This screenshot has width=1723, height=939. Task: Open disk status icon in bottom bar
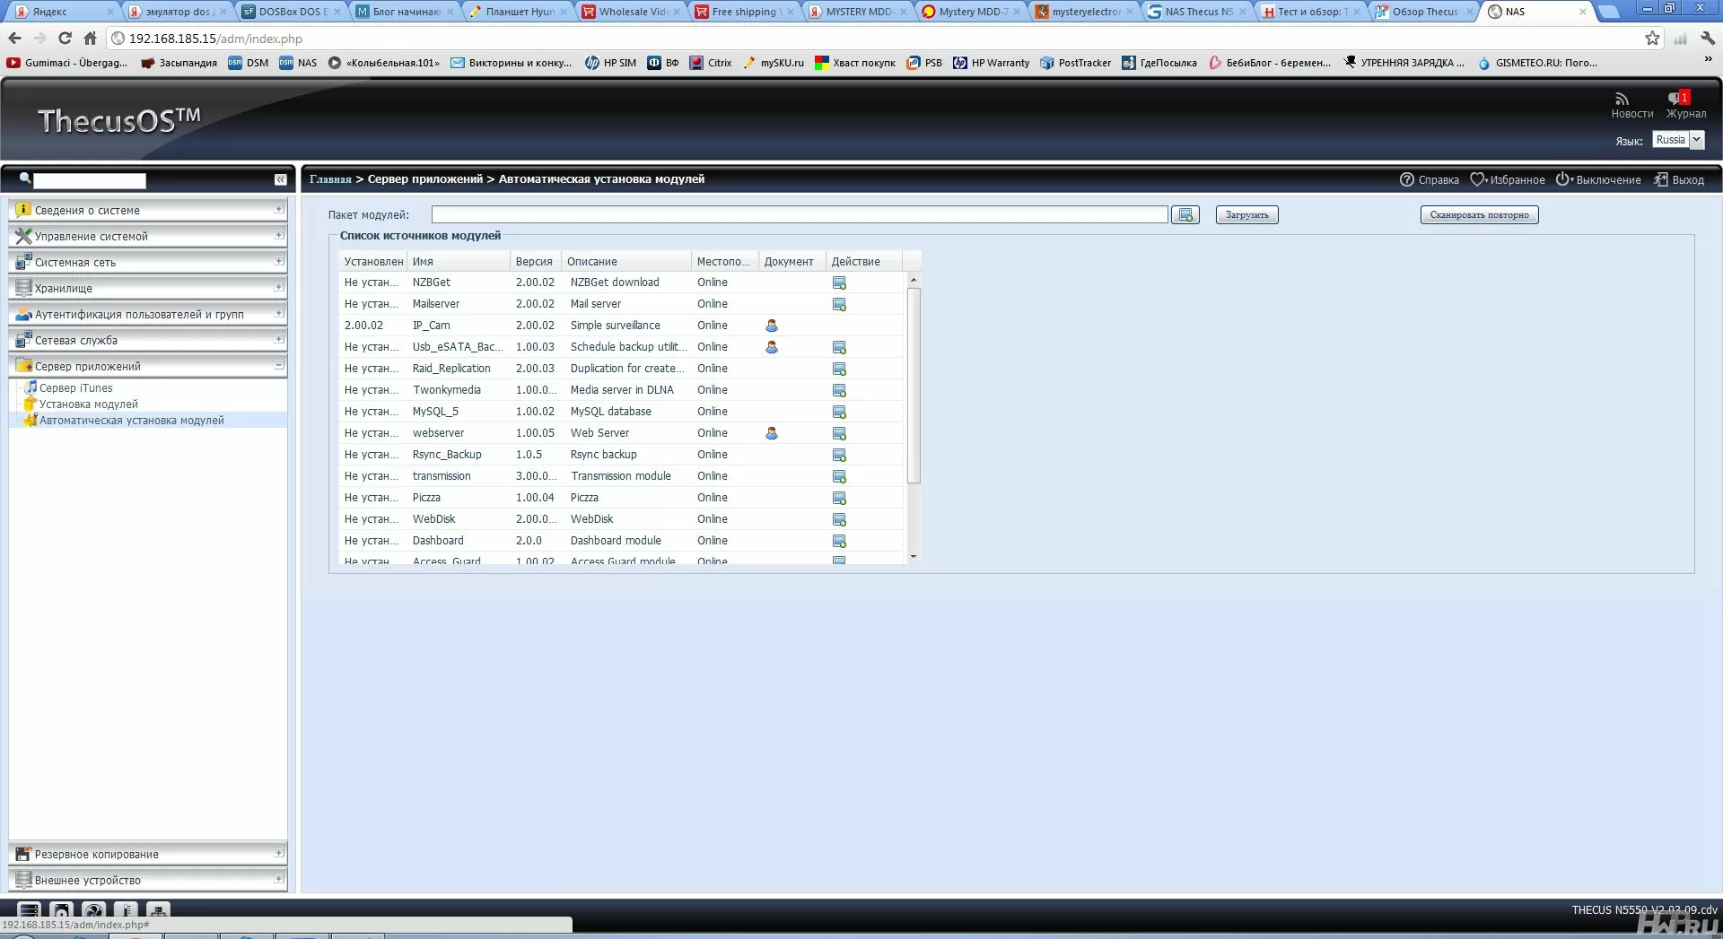pyautogui.click(x=61, y=910)
